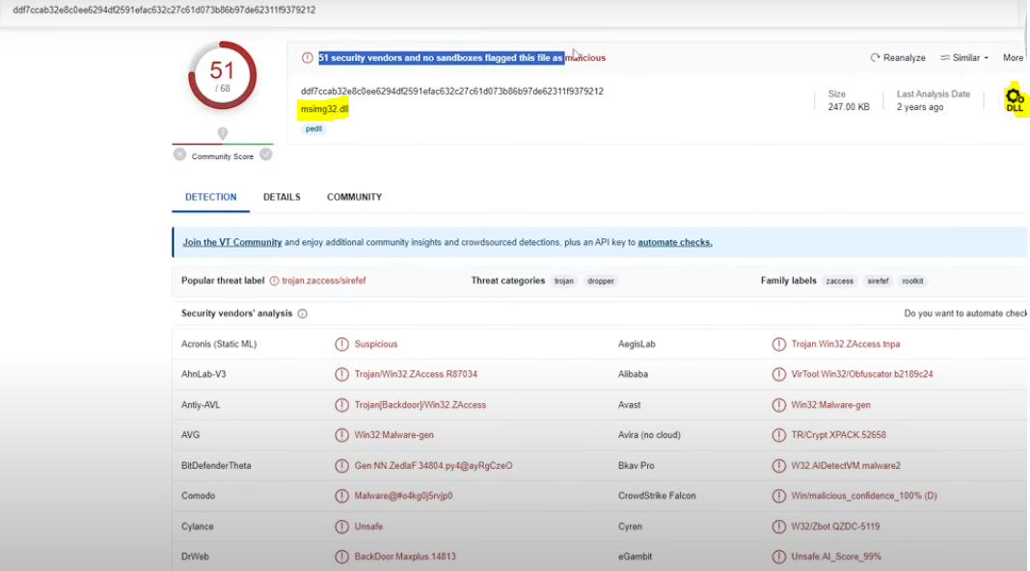Image resolution: width=1030 pixels, height=571 pixels.
Task: Follow the automate checks link
Action: [674, 242]
